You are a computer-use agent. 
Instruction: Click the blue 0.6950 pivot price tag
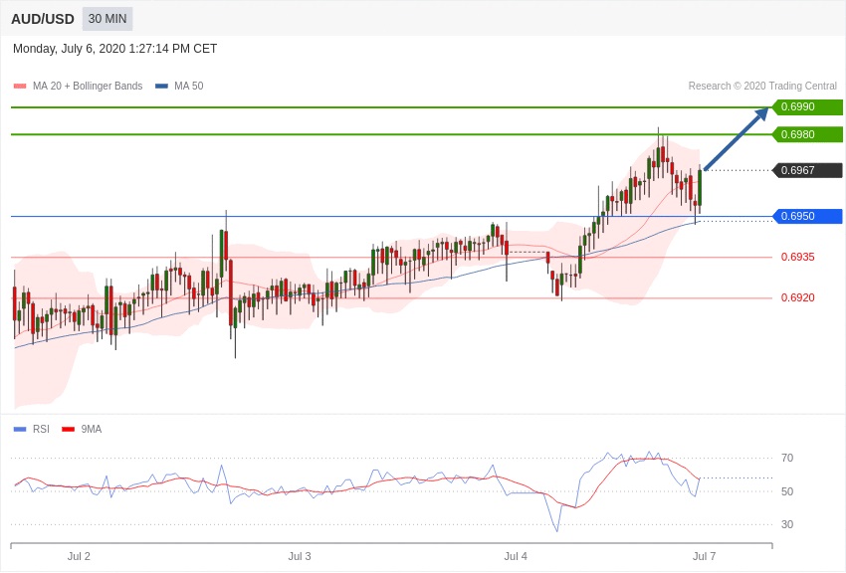pyautogui.click(x=807, y=217)
